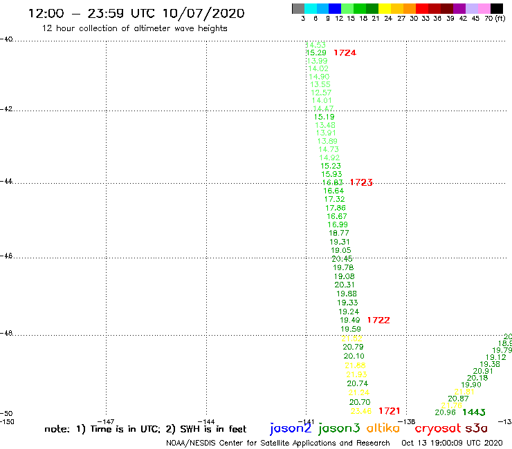This screenshot has height=449, width=512.
Task: Select the jason3 satellite legend label
Action: click(x=339, y=428)
